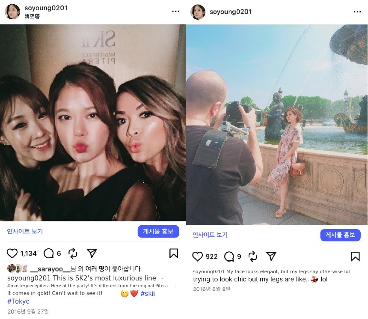Screen dimensions: 368x319
Task: Repost the fountain photo post
Action: pos(252,256)
